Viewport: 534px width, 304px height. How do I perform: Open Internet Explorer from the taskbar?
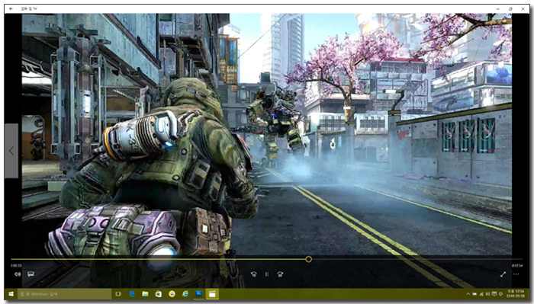pos(185,294)
